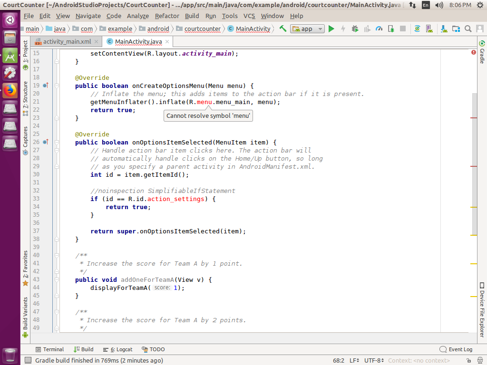The height and width of the screenshot is (365, 487).
Task: Open the AVD Manager from the toolbar
Action: click(429, 29)
